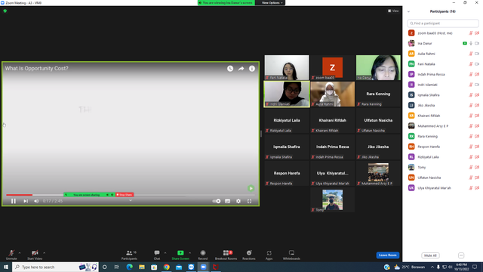The height and width of the screenshot is (272, 483).
Task: Click the taskbar search box
Action: coord(55,267)
